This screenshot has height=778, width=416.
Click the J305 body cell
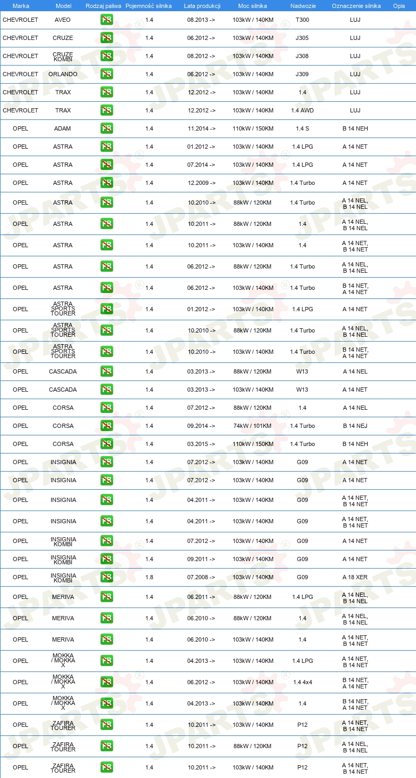pyautogui.click(x=302, y=38)
